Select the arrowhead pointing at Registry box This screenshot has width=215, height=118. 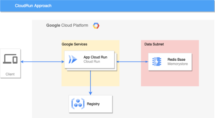(90, 93)
